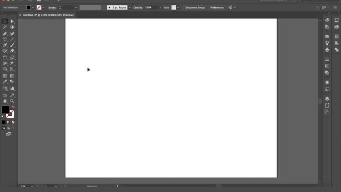Select the Magic Wand tool
The height and width of the screenshot is (192, 341).
[5, 27]
